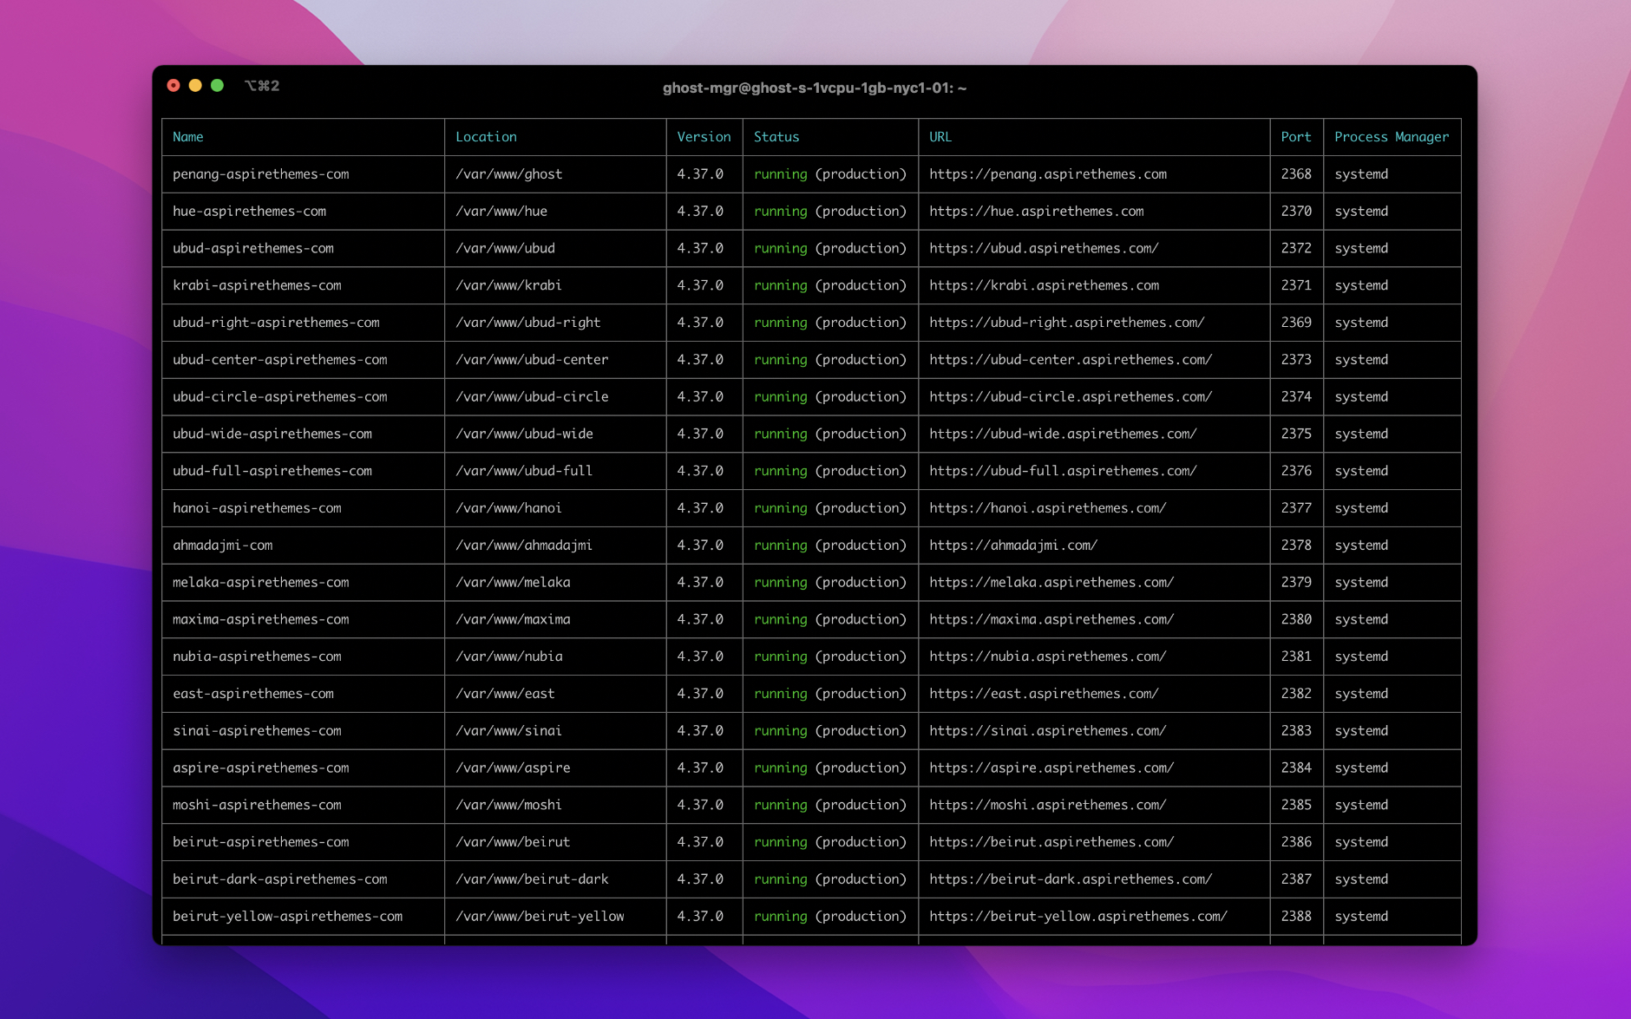
Task: Click the running status of east row
Action: (x=780, y=694)
